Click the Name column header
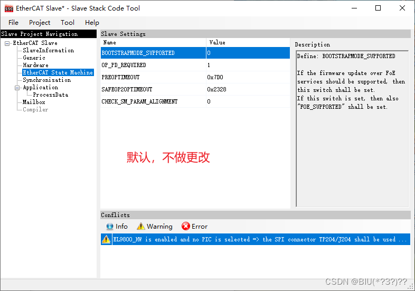 pyautogui.click(x=153, y=42)
